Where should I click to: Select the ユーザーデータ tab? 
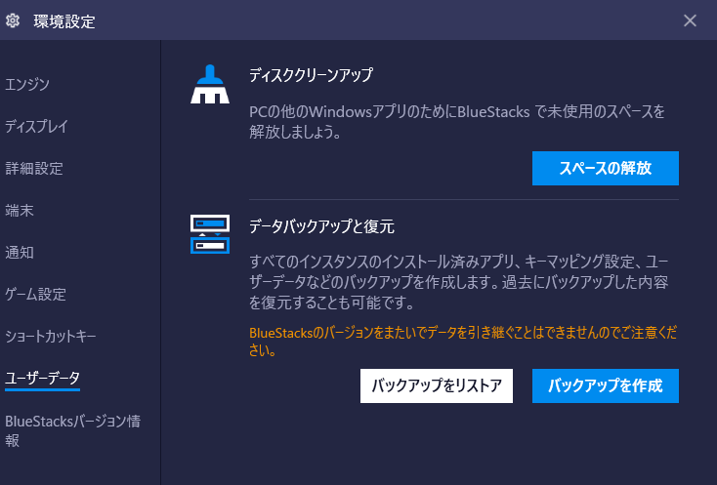point(43,378)
